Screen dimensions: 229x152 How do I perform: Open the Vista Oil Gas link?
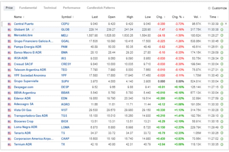pos(23,110)
